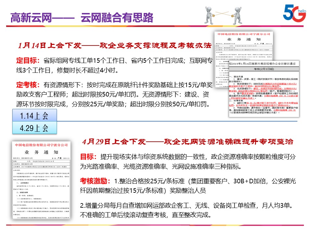Viewport: 312px width, 234px height.
Task: Click the 5G hello logo
Action: 294,13
